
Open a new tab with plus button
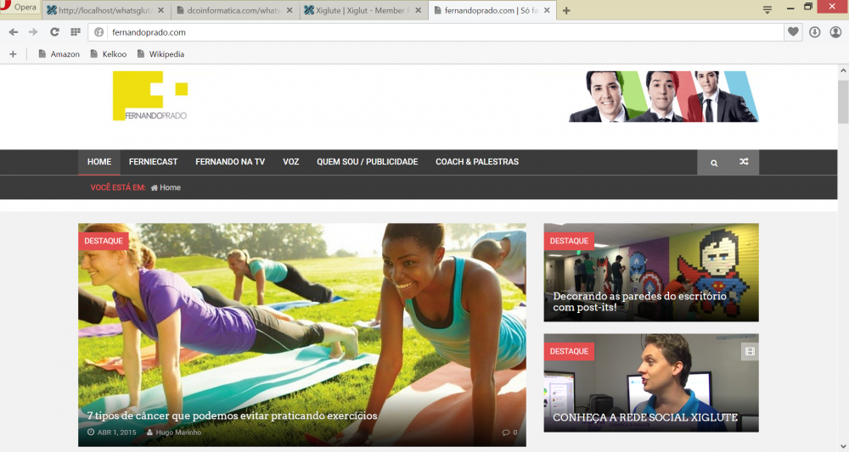[x=566, y=11]
